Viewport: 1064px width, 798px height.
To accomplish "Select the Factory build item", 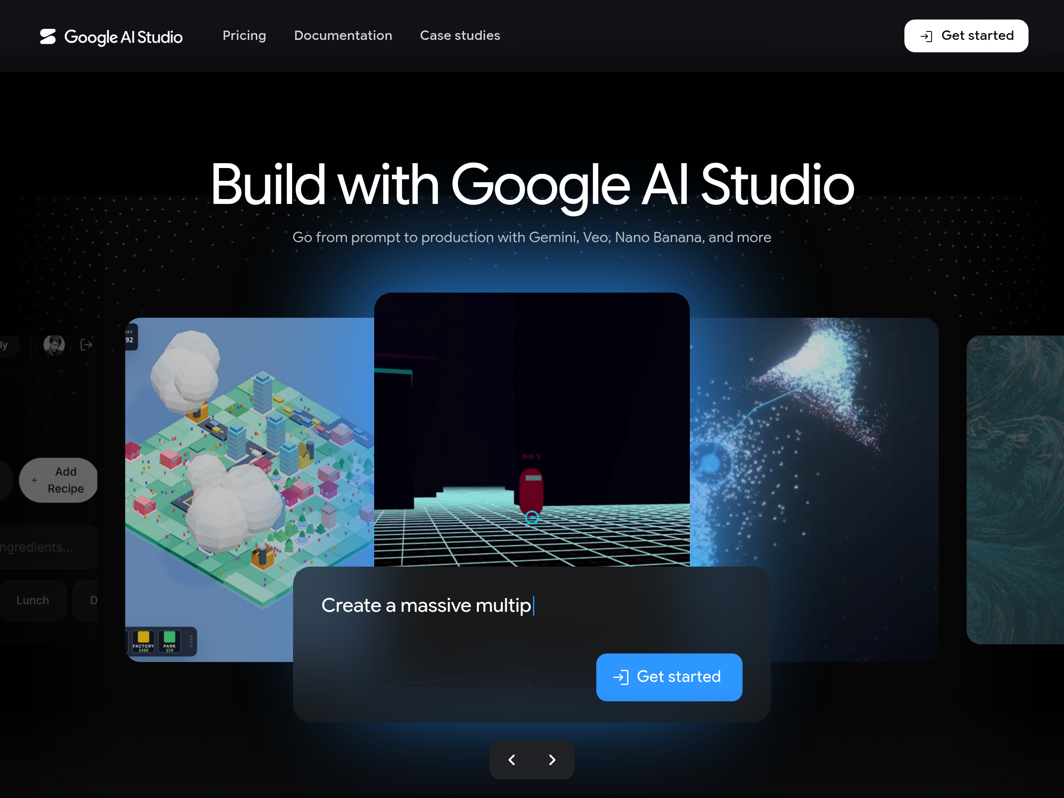I will click(143, 642).
